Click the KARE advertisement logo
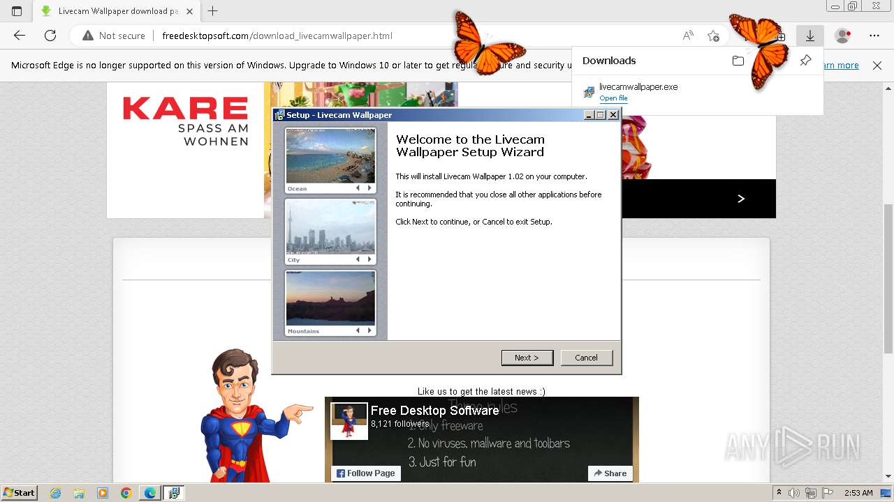Image resolution: width=894 pixels, height=502 pixels. 186,121
